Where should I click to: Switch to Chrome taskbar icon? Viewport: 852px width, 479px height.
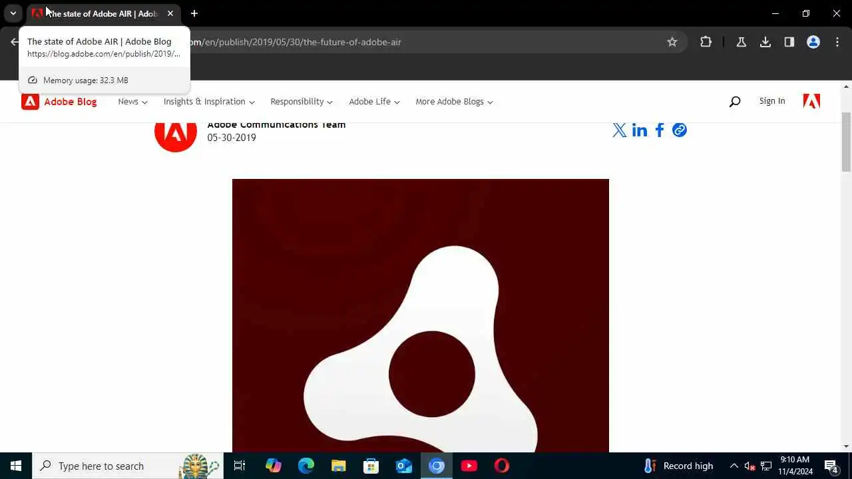(437, 466)
